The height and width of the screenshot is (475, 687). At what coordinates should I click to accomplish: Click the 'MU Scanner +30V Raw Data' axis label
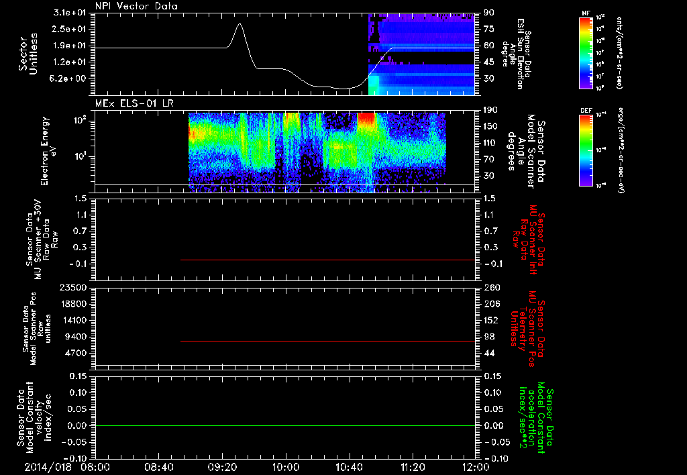42,240
